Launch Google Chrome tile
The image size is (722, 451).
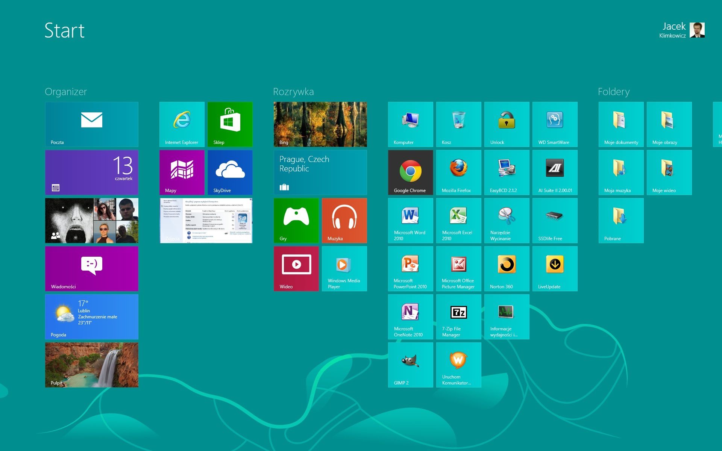click(x=411, y=173)
